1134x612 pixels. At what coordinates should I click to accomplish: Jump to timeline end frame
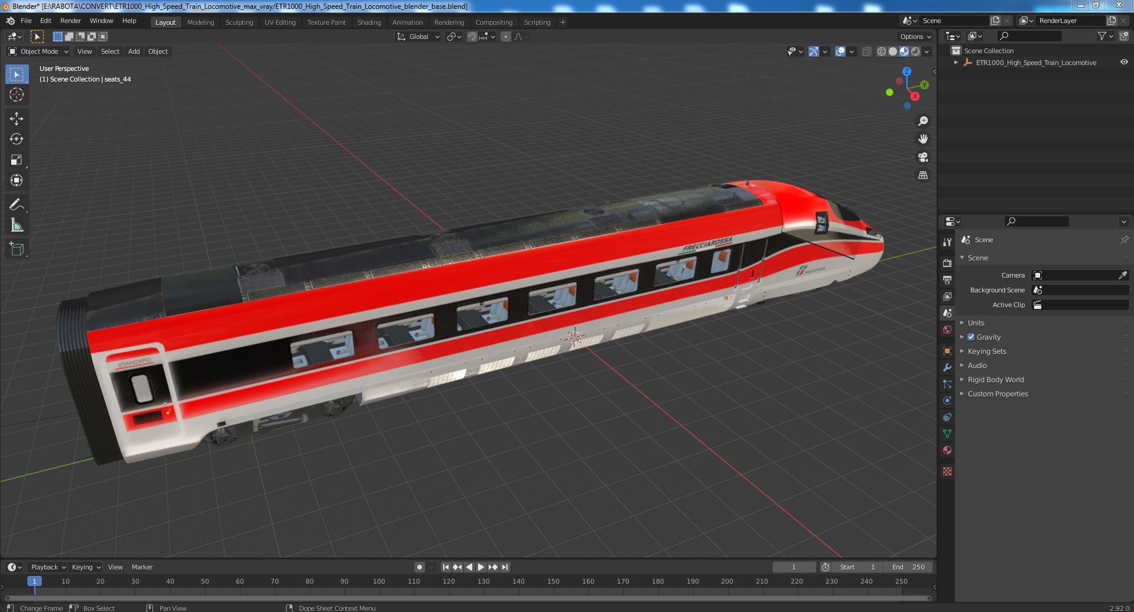pyautogui.click(x=505, y=567)
